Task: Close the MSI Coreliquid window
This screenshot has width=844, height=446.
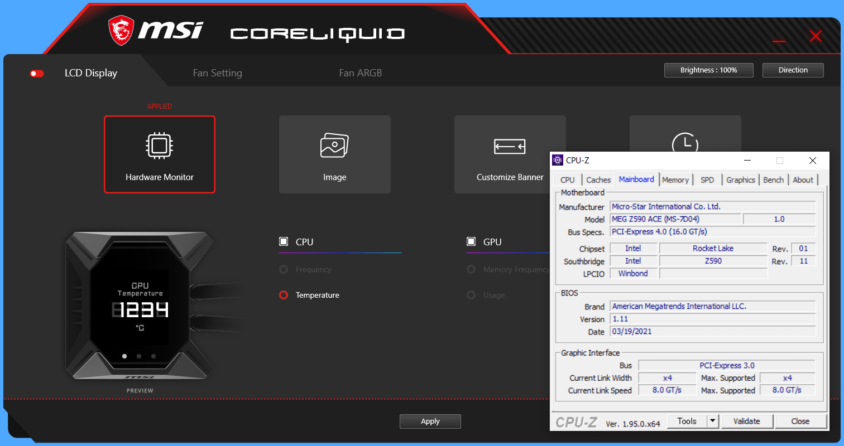Action: (x=816, y=36)
